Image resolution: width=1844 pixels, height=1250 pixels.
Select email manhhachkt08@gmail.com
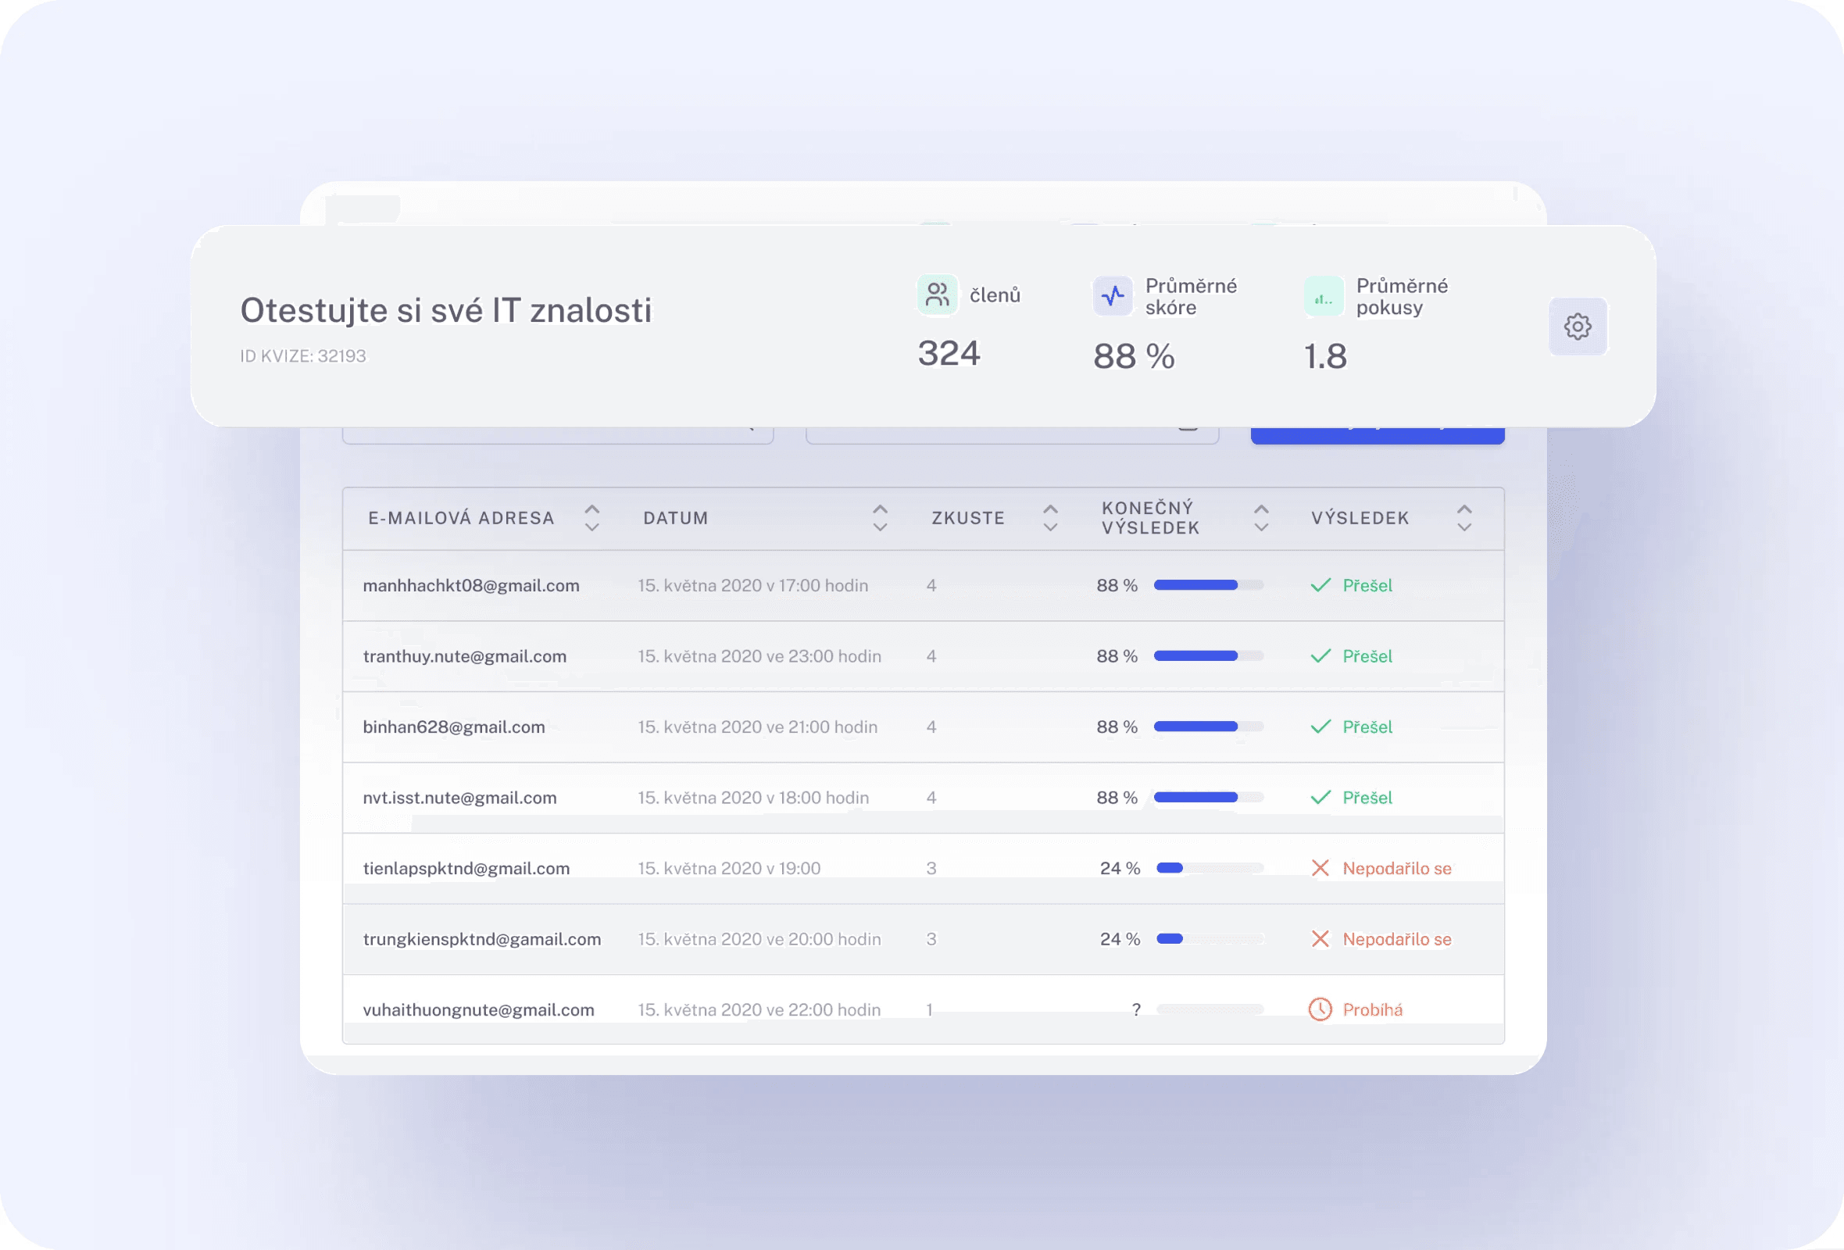click(471, 585)
